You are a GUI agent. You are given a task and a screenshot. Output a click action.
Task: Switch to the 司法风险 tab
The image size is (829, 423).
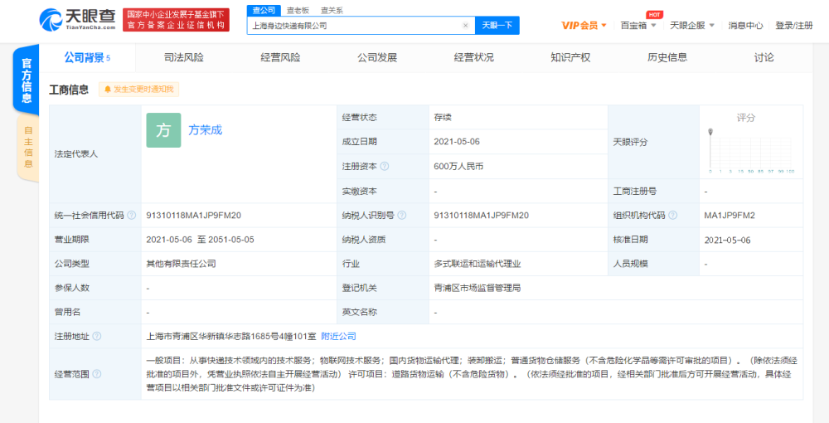pyautogui.click(x=183, y=57)
